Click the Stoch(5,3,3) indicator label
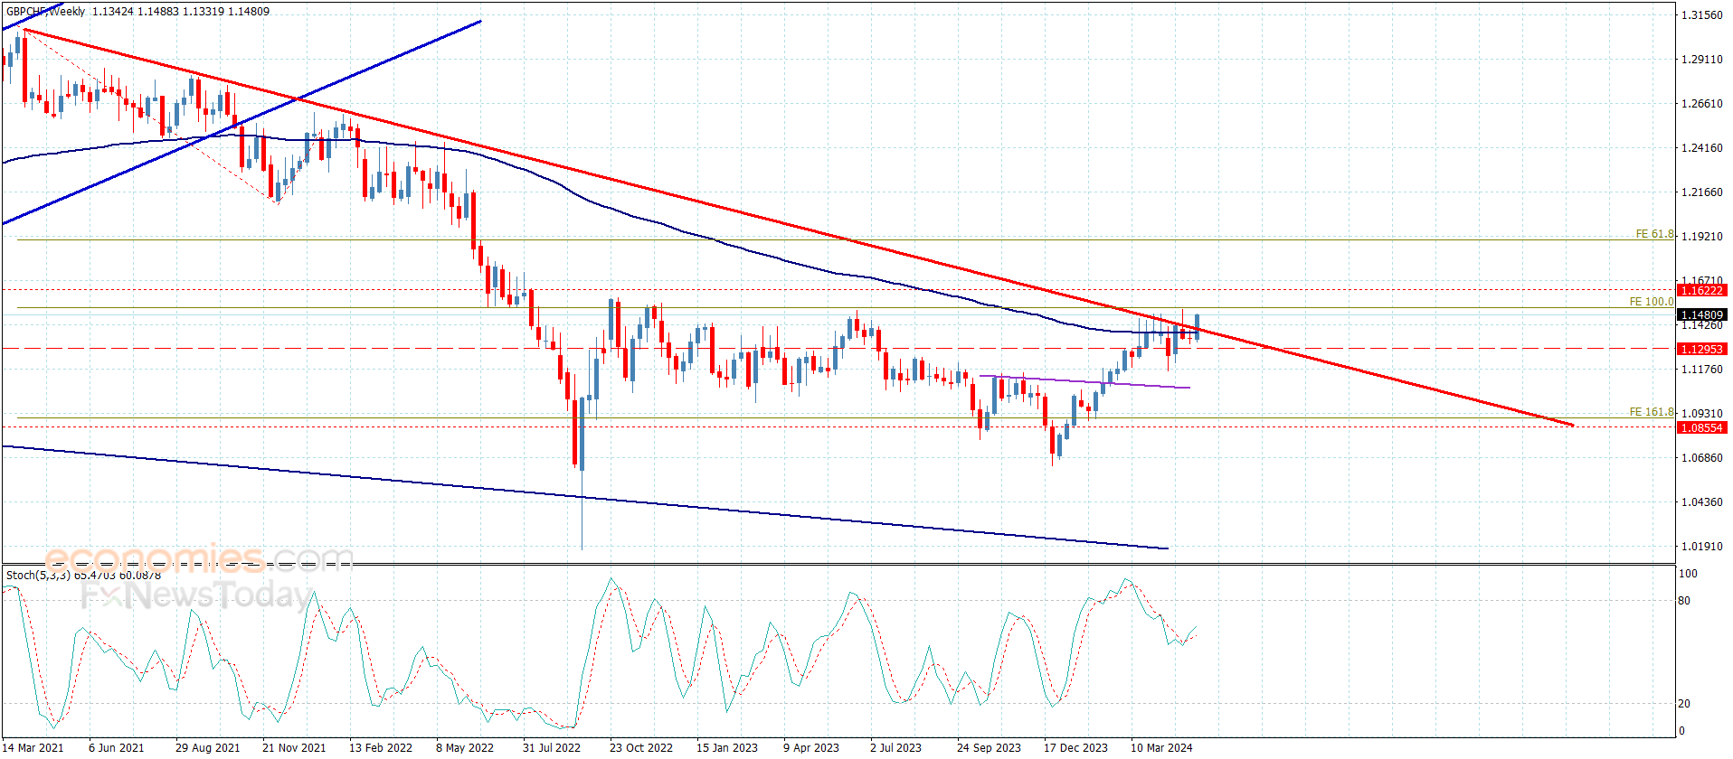 coord(38,576)
